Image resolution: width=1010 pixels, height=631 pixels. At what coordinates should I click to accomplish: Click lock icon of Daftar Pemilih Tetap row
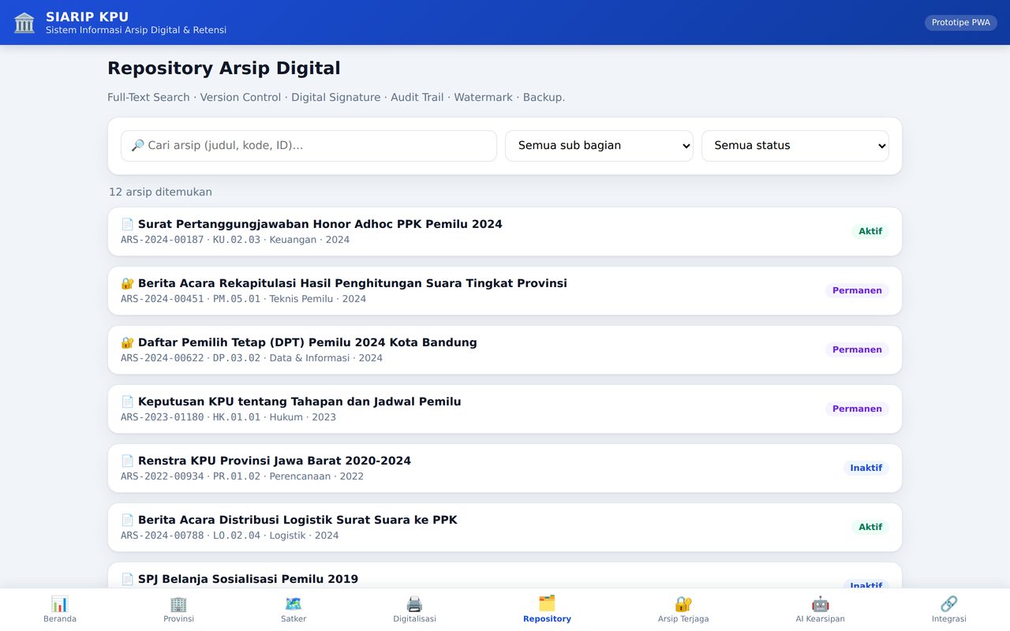tap(128, 342)
